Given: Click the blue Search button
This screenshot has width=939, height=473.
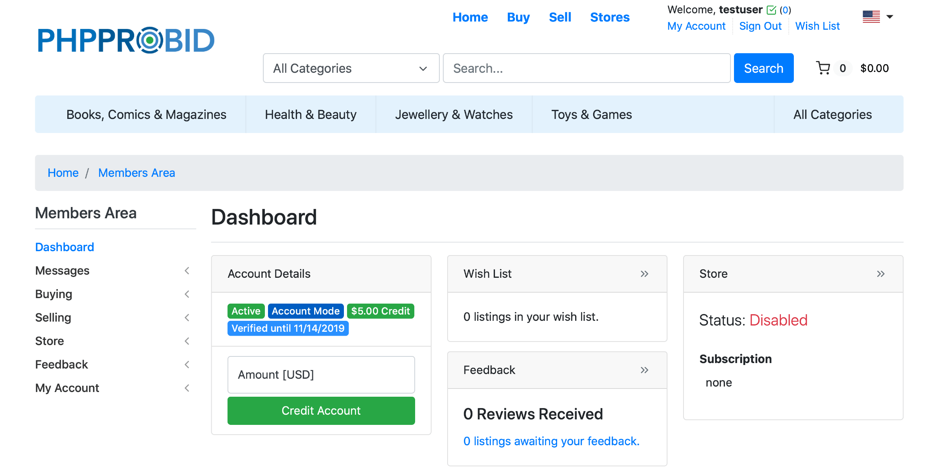Looking at the screenshot, I should [763, 68].
